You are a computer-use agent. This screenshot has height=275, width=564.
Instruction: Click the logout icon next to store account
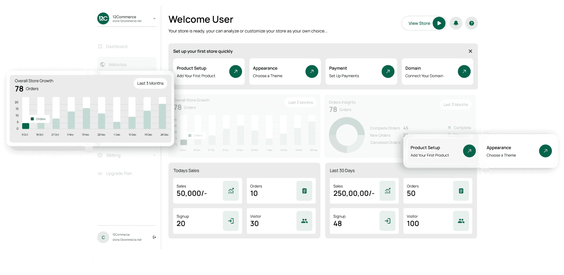154,237
